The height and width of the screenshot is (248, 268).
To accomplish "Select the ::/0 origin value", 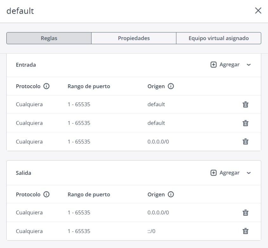I will 151,231.
